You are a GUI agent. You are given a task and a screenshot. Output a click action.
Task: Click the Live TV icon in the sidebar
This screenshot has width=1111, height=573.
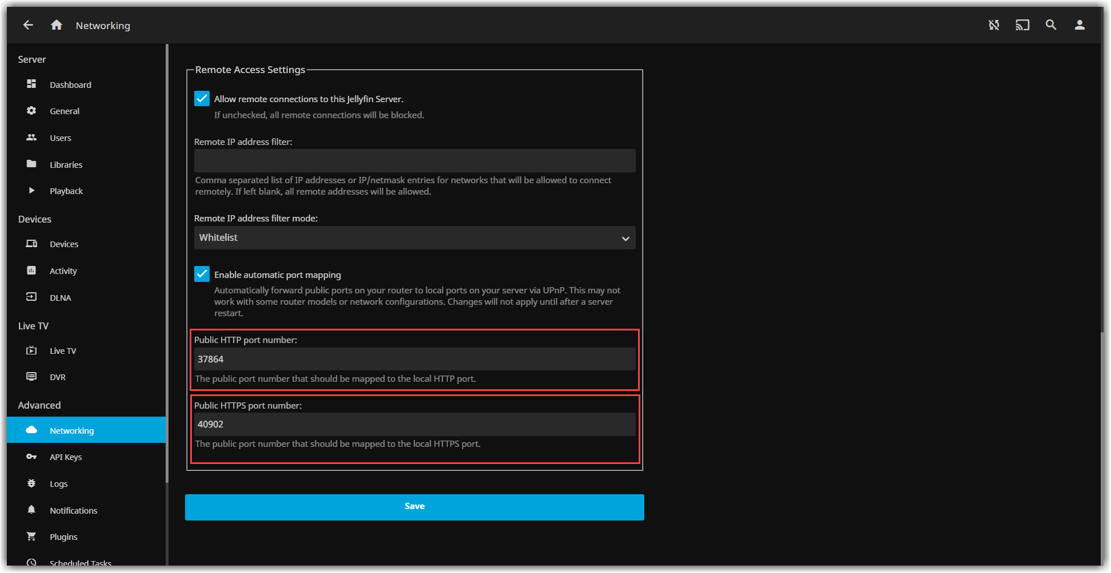[x=31, y=350]
